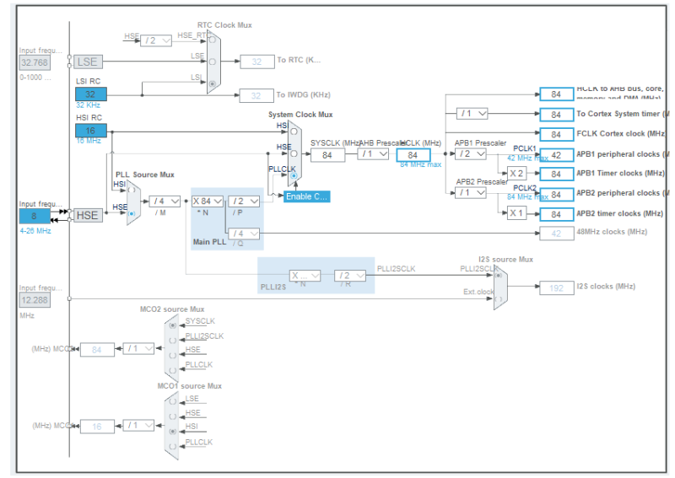Open the Cortex System timer divider dropdown

472,114
